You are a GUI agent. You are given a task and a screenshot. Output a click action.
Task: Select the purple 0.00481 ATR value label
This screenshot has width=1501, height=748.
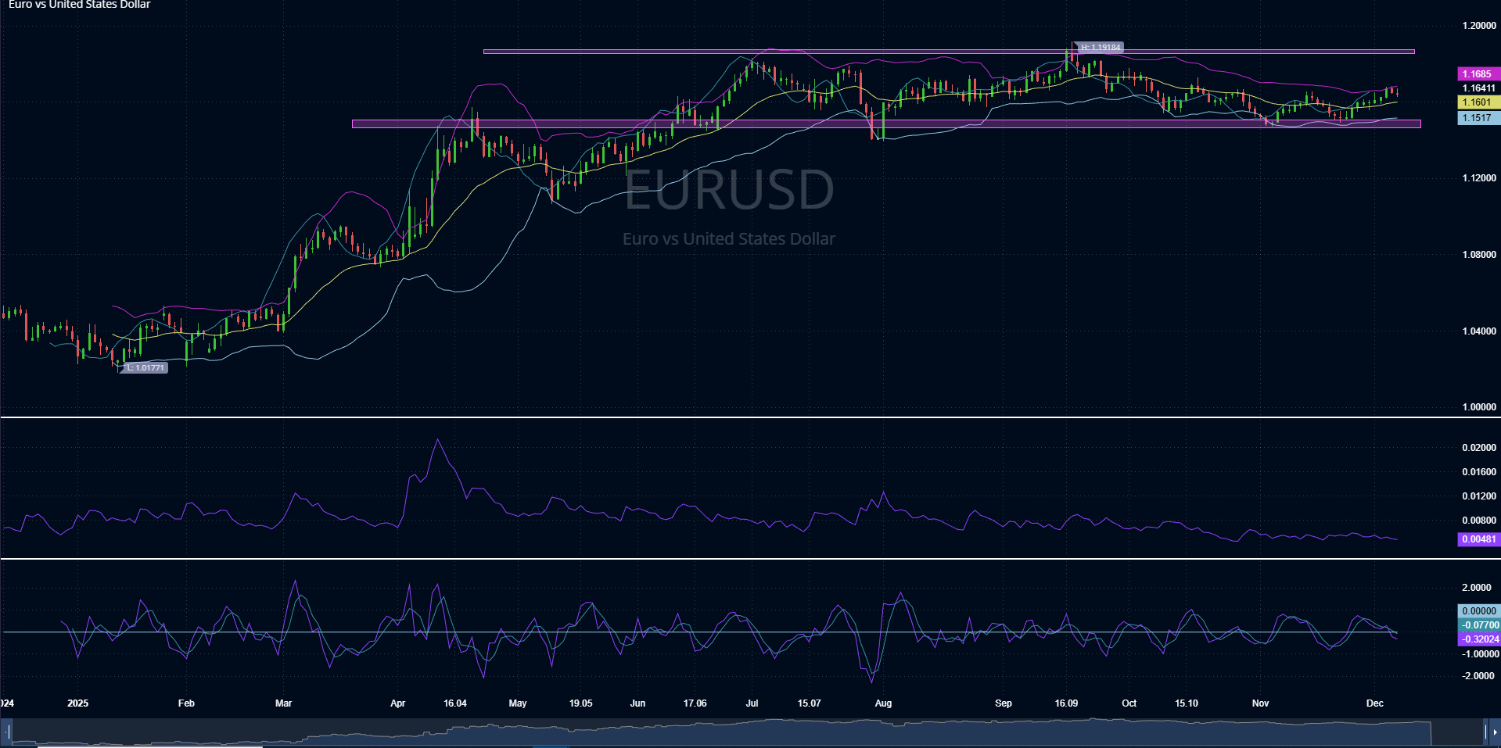tap(1478, 539)
